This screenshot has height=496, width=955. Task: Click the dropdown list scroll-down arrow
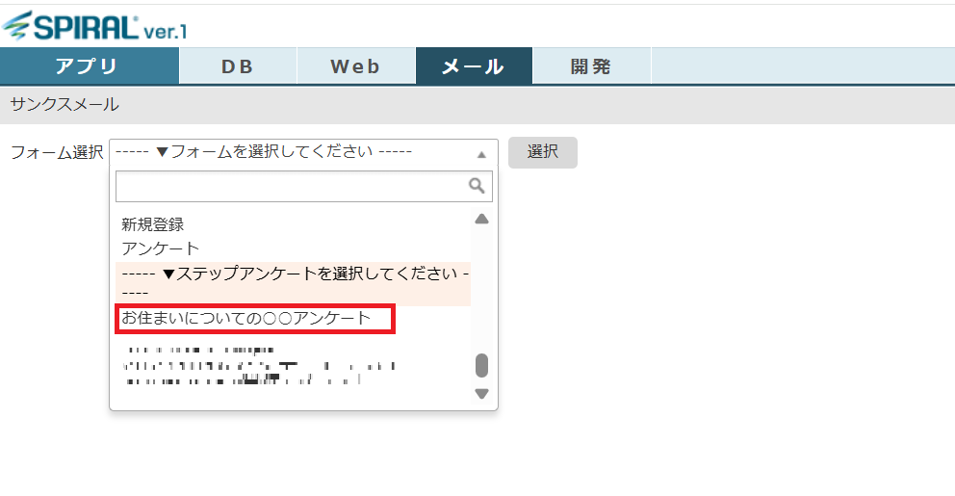pyautogui.click(x=481, y=393)
